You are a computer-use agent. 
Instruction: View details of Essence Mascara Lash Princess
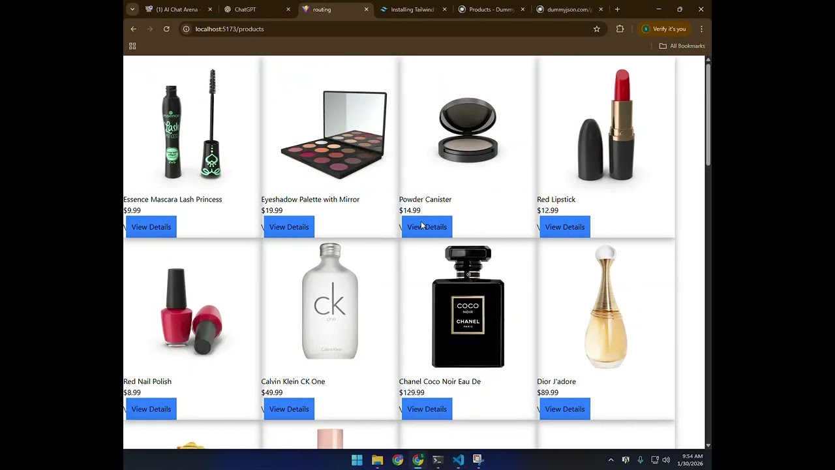tap(151, 227)
